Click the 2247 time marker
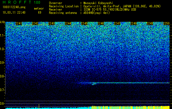Viewport: 172px width, 109px height. pos(117,23)
